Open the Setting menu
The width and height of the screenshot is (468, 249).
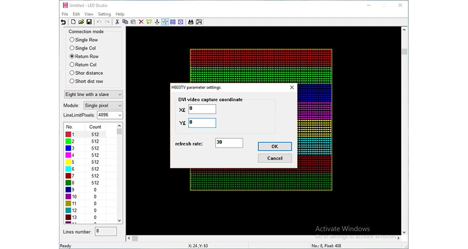click(x=104, y=14)
